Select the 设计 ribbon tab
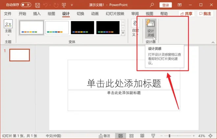Screen dimensions: 217x139 click(x=66, y=14)
